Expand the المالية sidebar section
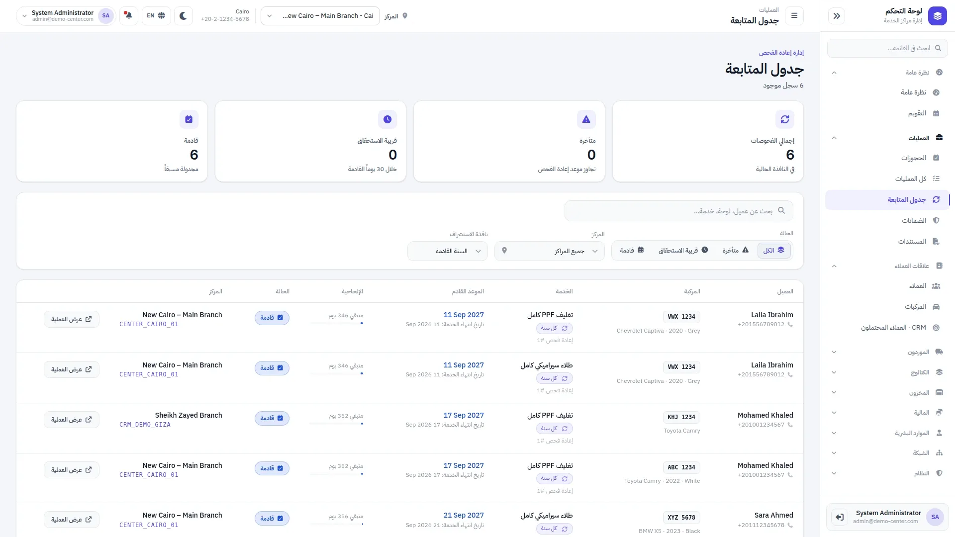The width and height of the screenshot is (955, 537). (887, 413)
